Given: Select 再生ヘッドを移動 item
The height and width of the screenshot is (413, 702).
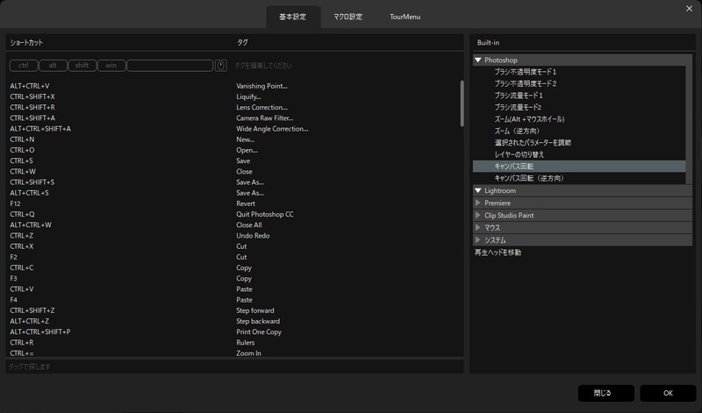Looking at the screenshot, I should tap(583, 253).
